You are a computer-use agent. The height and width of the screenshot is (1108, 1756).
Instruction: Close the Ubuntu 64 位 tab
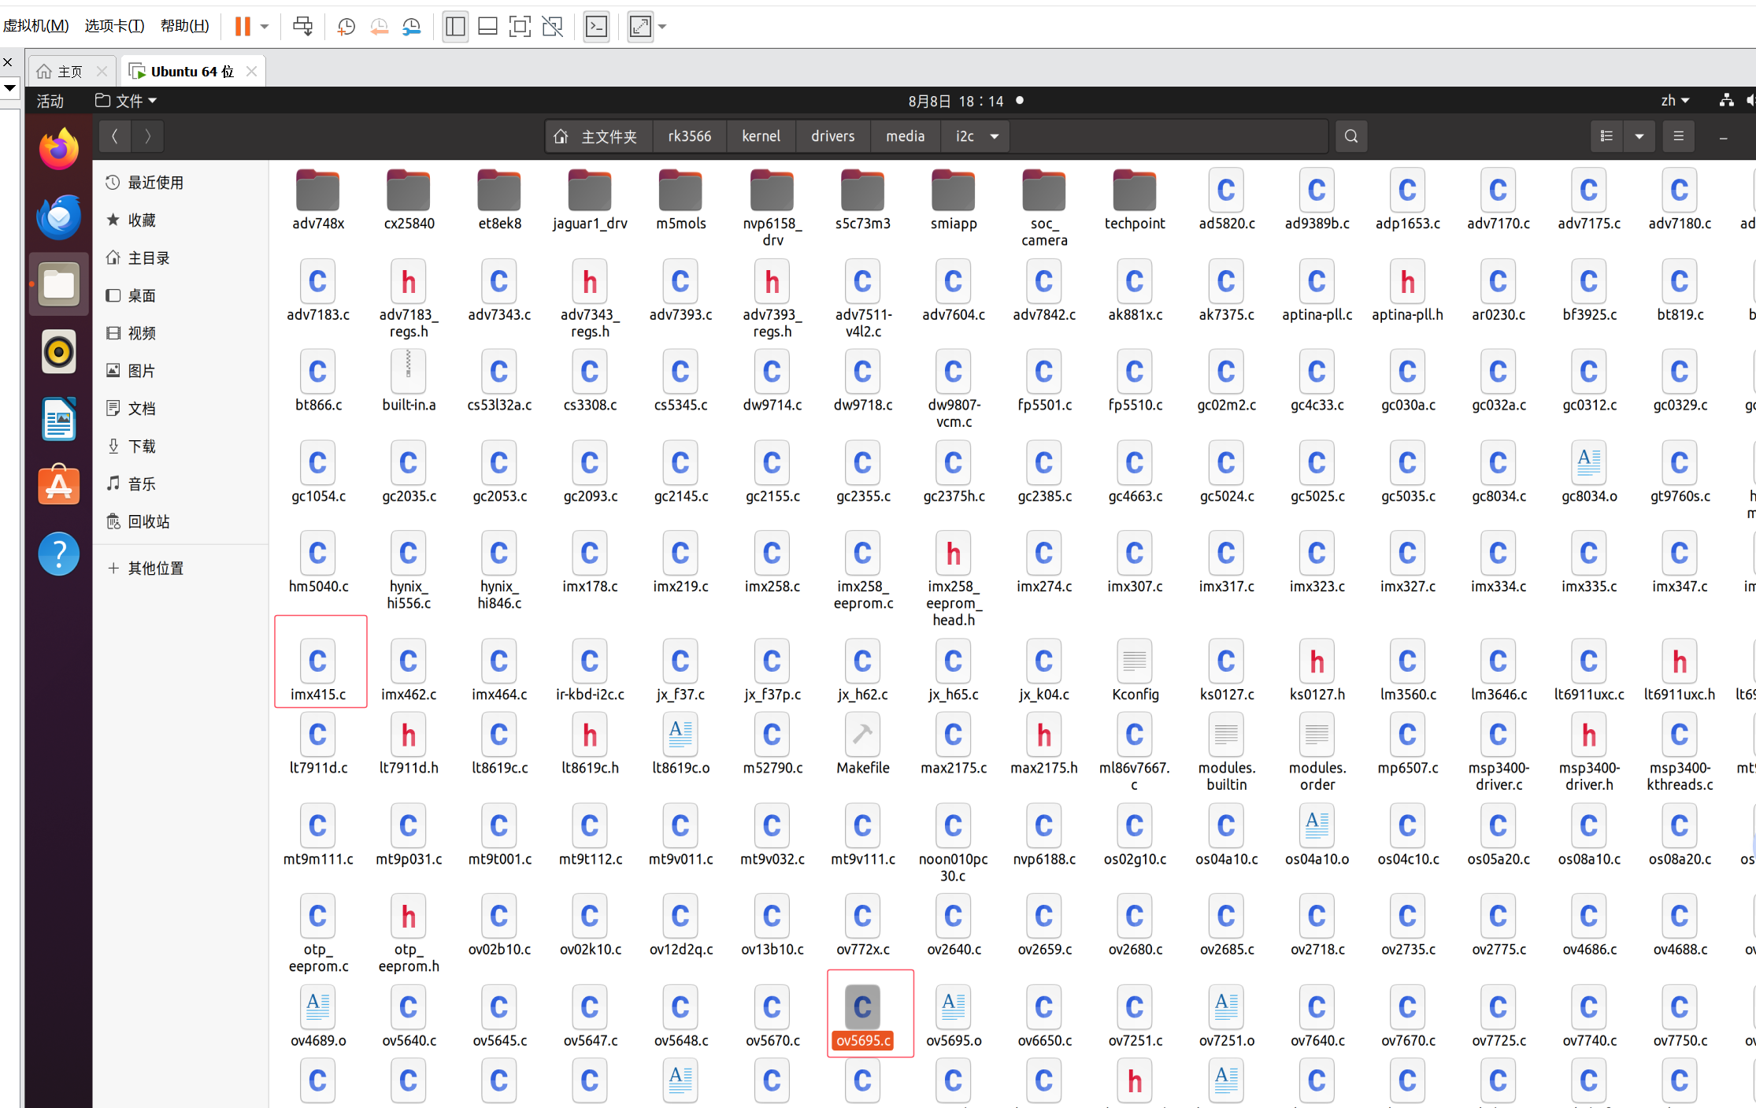pos(251,72)
